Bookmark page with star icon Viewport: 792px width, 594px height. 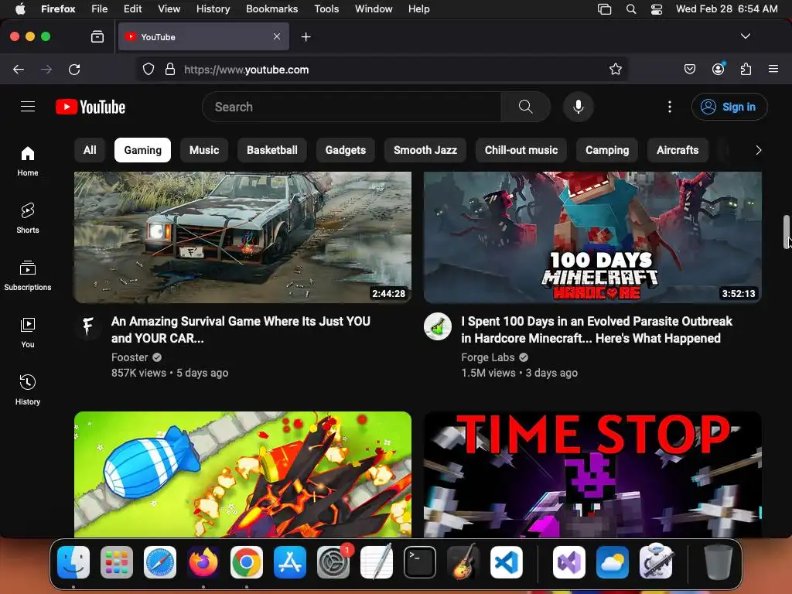point(615,69)
